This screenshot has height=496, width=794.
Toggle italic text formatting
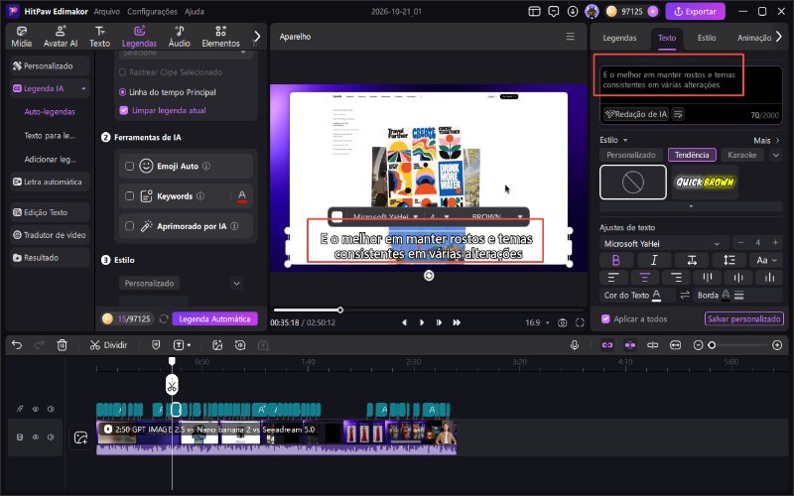coord(654,260)
